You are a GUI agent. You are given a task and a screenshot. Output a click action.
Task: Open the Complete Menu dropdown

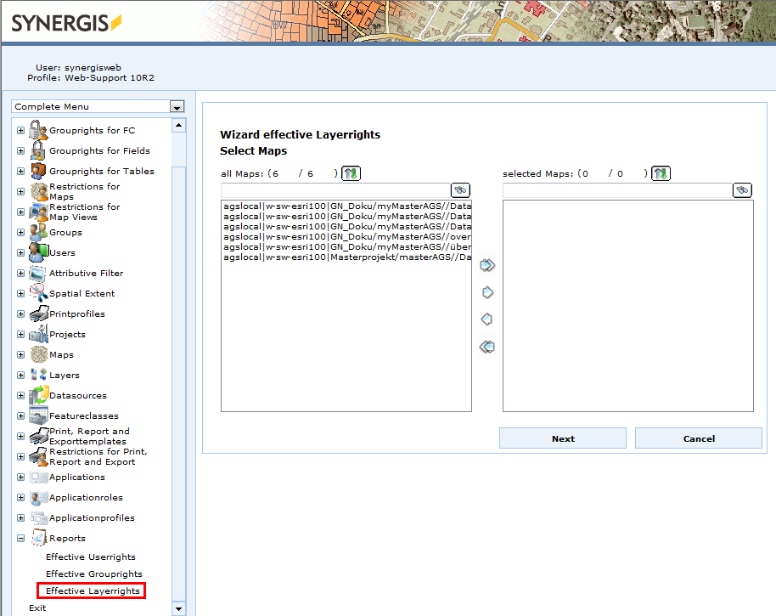pos(177,107)
